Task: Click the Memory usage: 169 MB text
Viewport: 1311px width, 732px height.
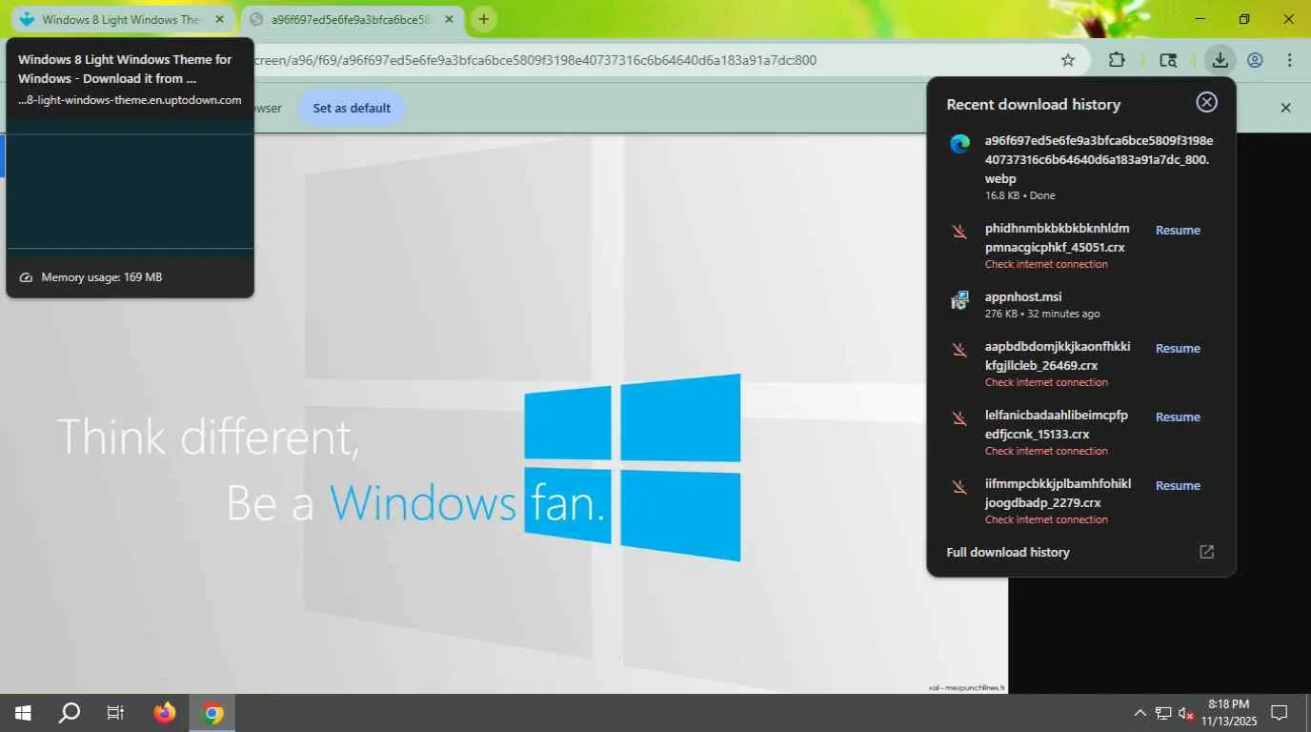Action: (x=101, y=277)
